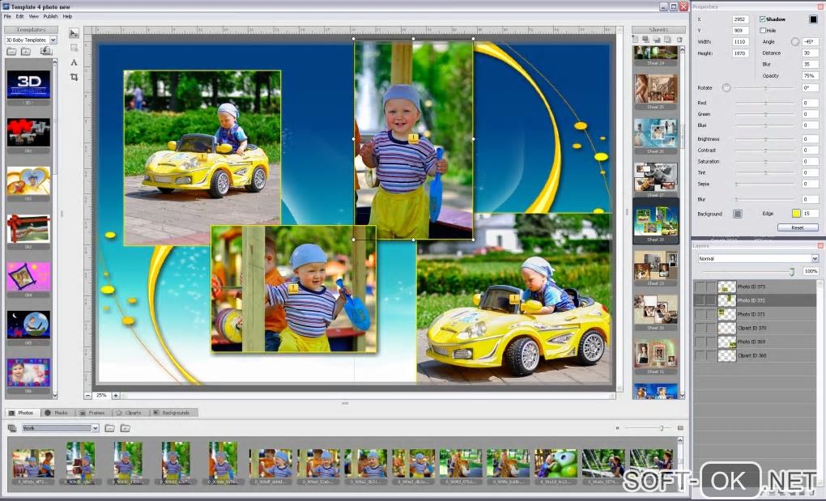Open the photo folder dropdown

tap(95, 428)
